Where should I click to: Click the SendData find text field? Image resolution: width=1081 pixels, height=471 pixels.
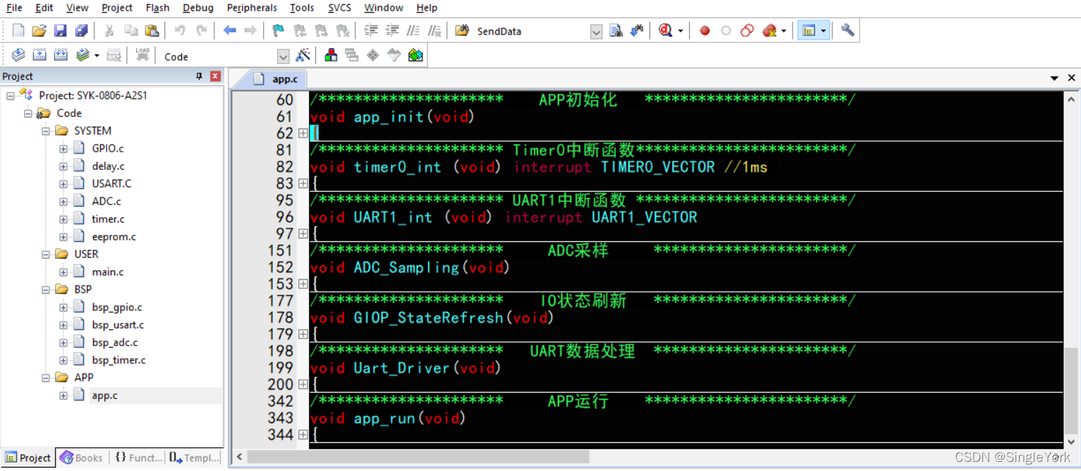click(532, 32)
